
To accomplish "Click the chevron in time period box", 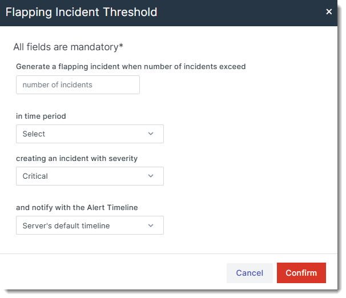I will pos(151,134).
